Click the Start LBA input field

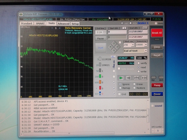[117, 32]
